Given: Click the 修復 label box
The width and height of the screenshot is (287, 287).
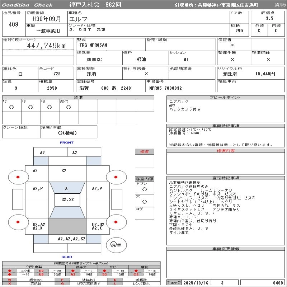Looking at the screenshot, I should click(145, 152).
